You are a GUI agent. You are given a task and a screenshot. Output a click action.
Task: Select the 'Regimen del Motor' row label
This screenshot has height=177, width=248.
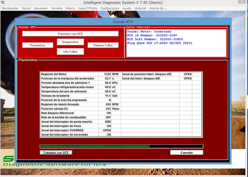click(54, 74)
